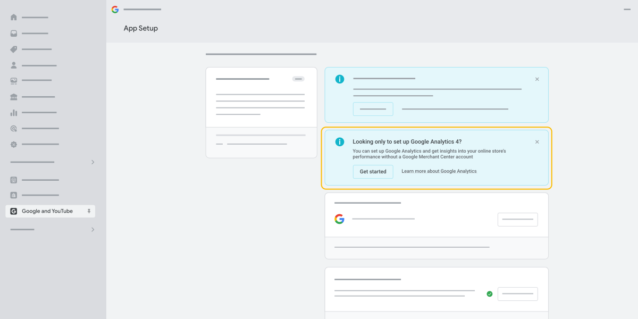Screen dimensions: 638x319
Task: Select the Marketing icon in the sidebar
Action: pos(13,128)
